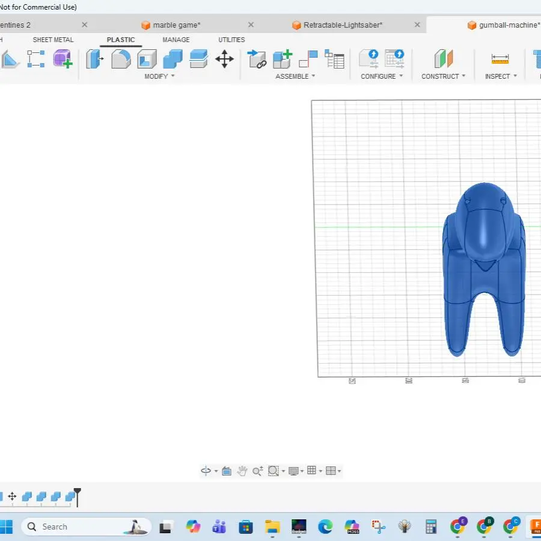Click the Offset Plane construct icon

[444, 59]
